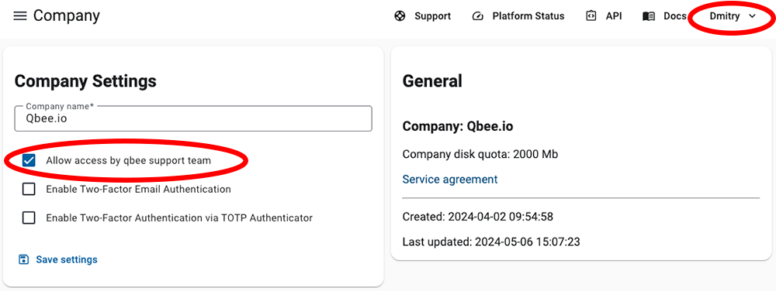Enable Two-Factor Authentication via TOTP Authenticator
This screenshot has height=291, width=776.
coord(29,217)
